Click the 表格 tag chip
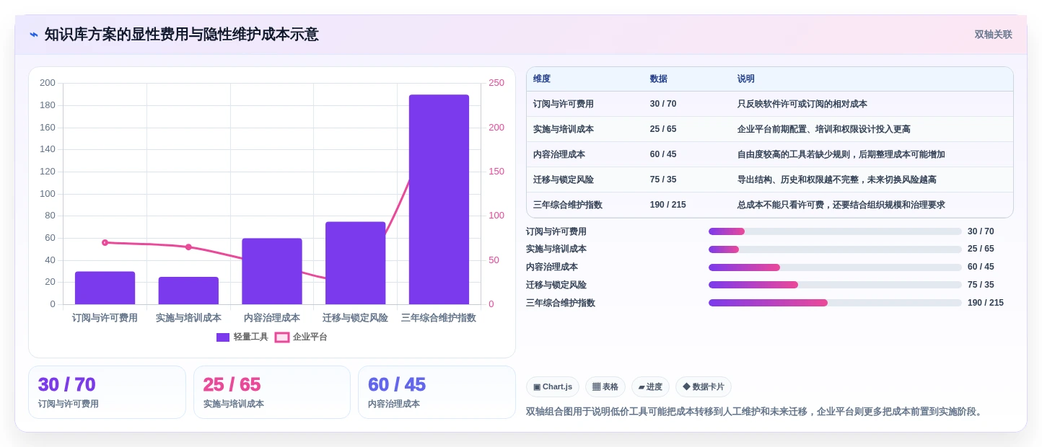1042x447 pixels. point(605,387)
